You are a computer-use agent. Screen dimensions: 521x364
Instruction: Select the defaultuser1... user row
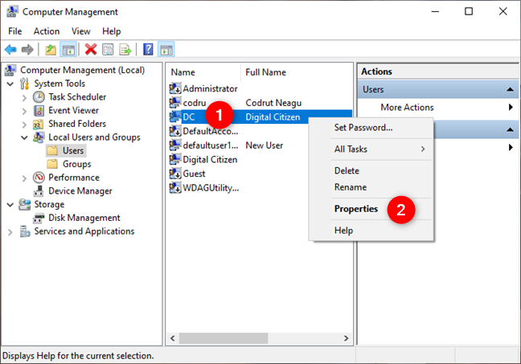tap(210, 145)
